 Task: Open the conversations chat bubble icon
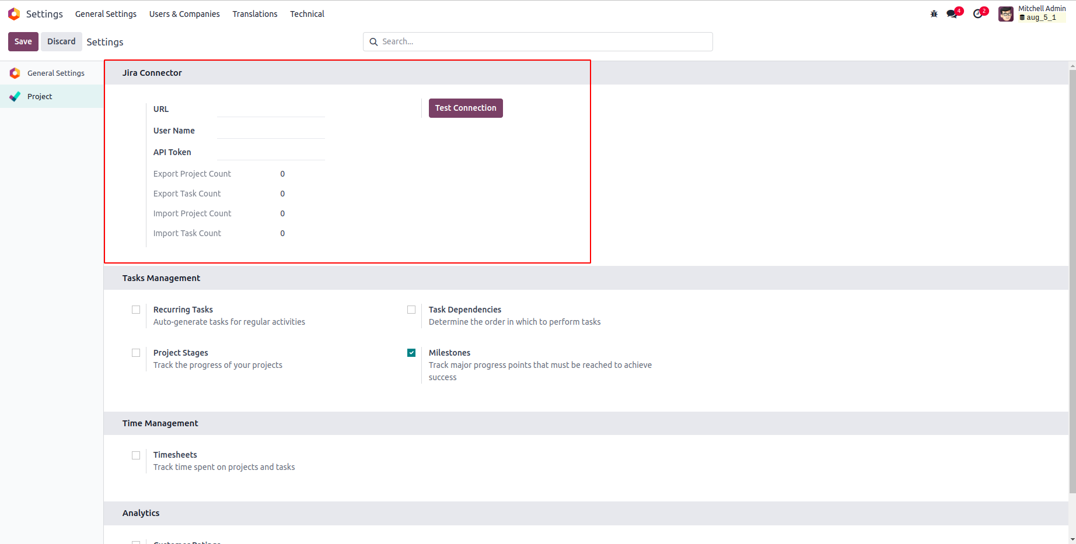[x=952, y=14]
